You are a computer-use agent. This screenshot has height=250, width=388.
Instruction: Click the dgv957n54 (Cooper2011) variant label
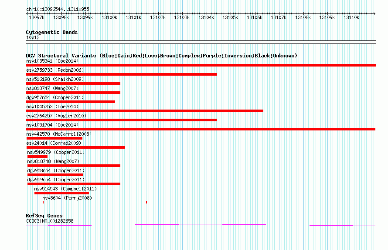(55, 97)
